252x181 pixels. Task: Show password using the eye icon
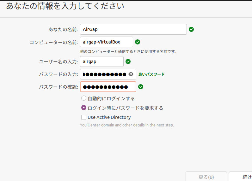click(131, 74)
